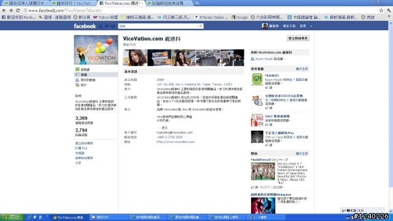
Task: Like the ModelPress ad with the thumbs-up
Action: [x=254, y=187]
